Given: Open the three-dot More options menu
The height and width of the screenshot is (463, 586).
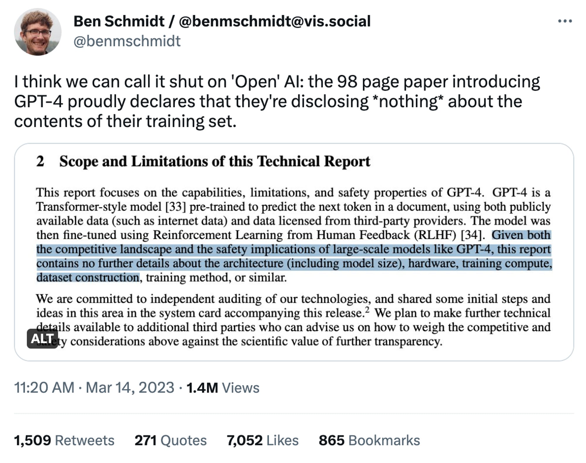Looking at the screenshot, I should 565,21.
